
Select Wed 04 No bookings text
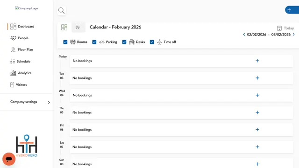tap(82, 95)
